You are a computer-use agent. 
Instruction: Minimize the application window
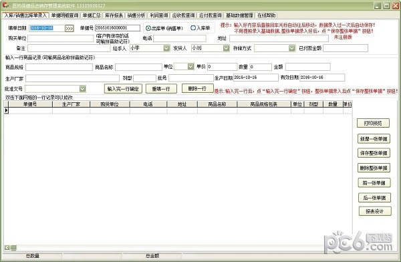378,5
